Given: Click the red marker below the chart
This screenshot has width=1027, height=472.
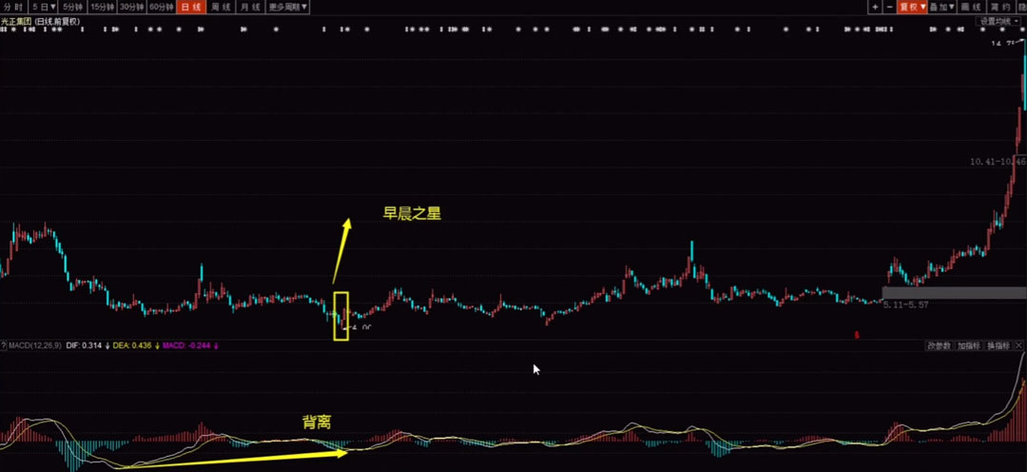Looking at the screenshot, I should click(x=858, y=335).
